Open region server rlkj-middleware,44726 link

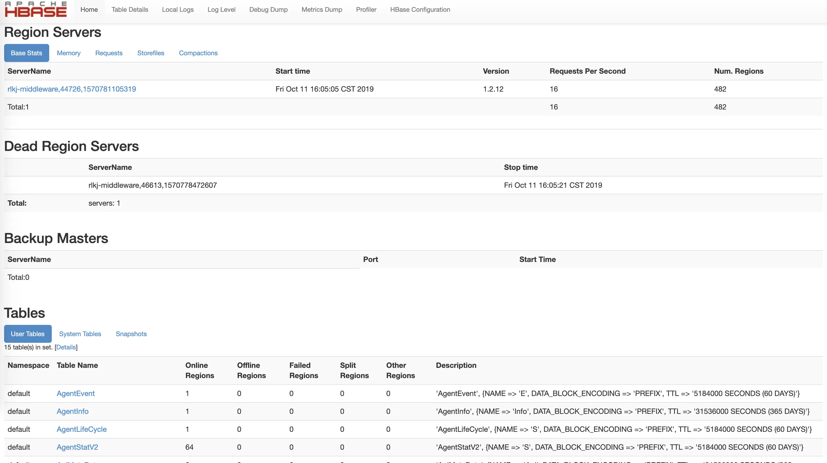pyautogui.click(x=72, y=89)
